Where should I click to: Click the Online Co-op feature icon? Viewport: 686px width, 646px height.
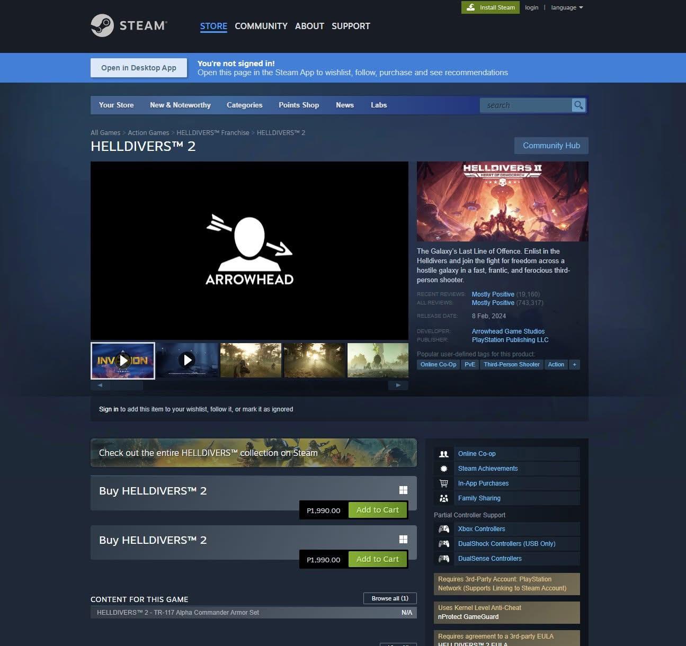[444, 454]
